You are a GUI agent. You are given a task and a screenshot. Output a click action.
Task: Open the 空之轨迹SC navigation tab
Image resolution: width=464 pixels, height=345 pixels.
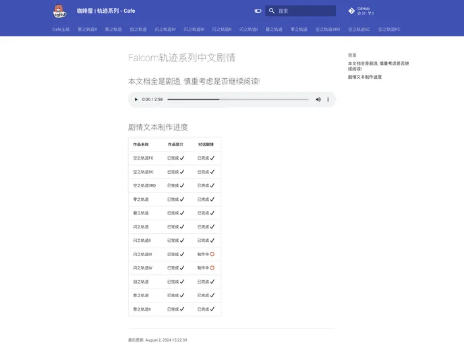[359, 29]
